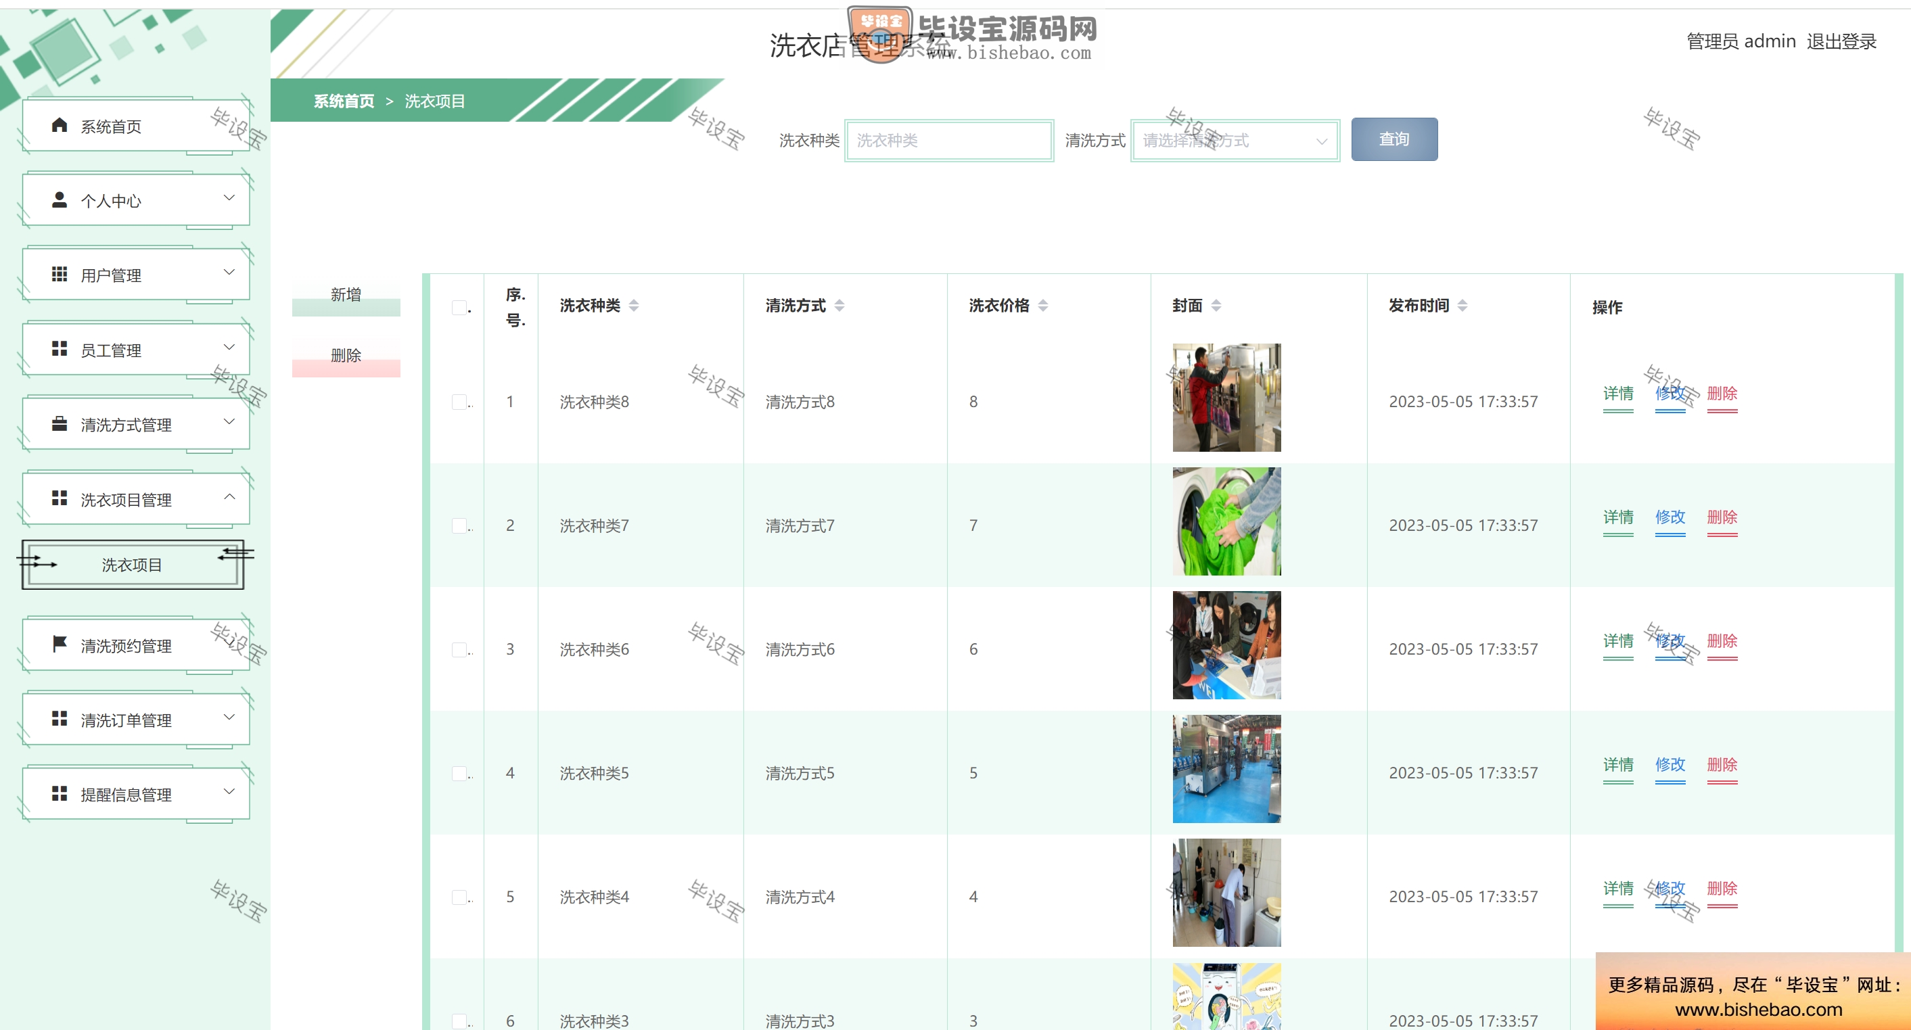The height and width of the screenshot is (1030, 1911).
Task: Click the home icon beside 系统首页
Action: click(x=60, y=124)
